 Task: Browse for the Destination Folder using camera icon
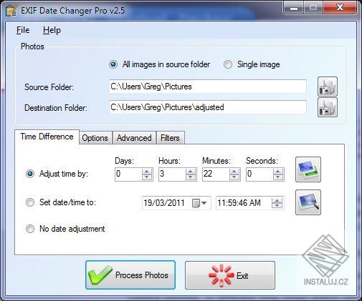tap(328, 107)
